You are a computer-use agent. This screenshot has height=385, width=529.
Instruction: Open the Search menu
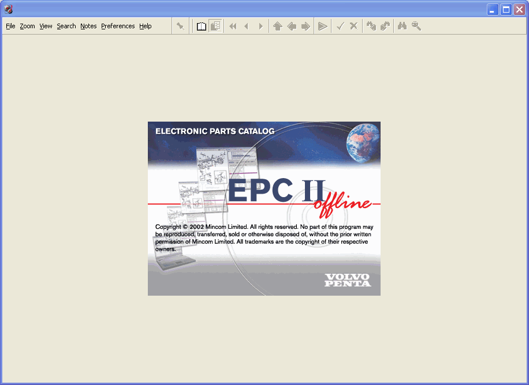click(66, 26)
